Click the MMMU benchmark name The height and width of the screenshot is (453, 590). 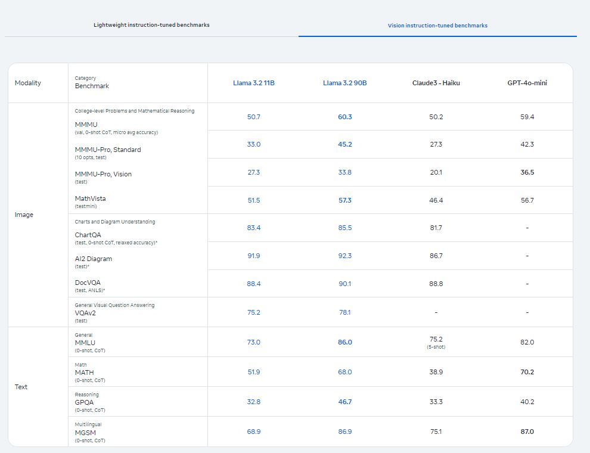pyautogui.click(x=86, y=125)
